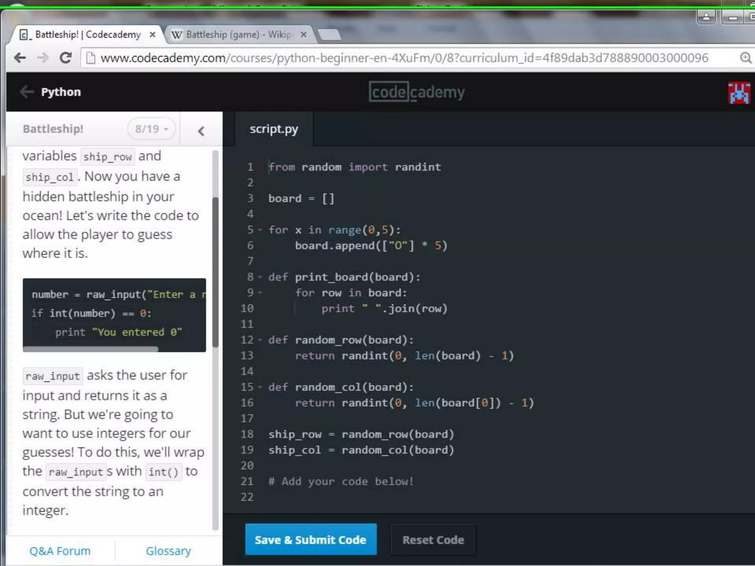Close the Battleship Codecademy tab
This screenshot has height=566, width=755.
(x=152, y=35)
